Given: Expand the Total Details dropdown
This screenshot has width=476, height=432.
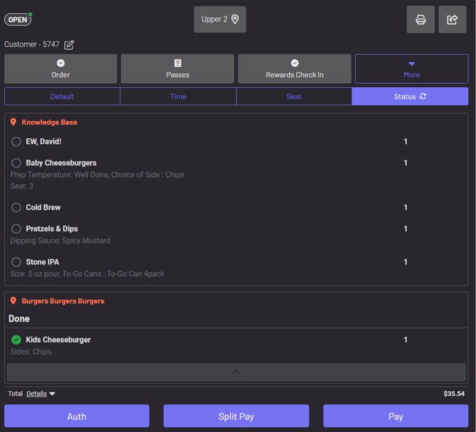Looking at the screenshot, I should (x=41, y=394).
